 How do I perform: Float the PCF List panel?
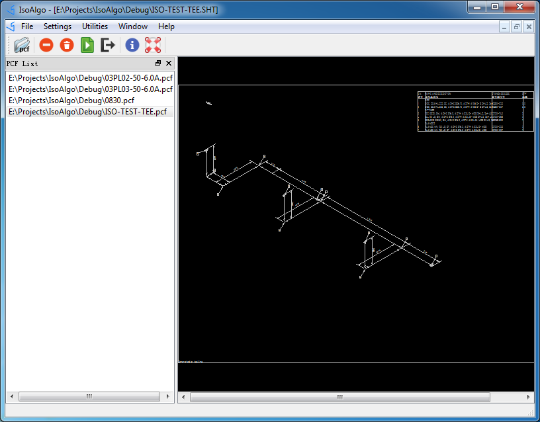tap(158, 63)
